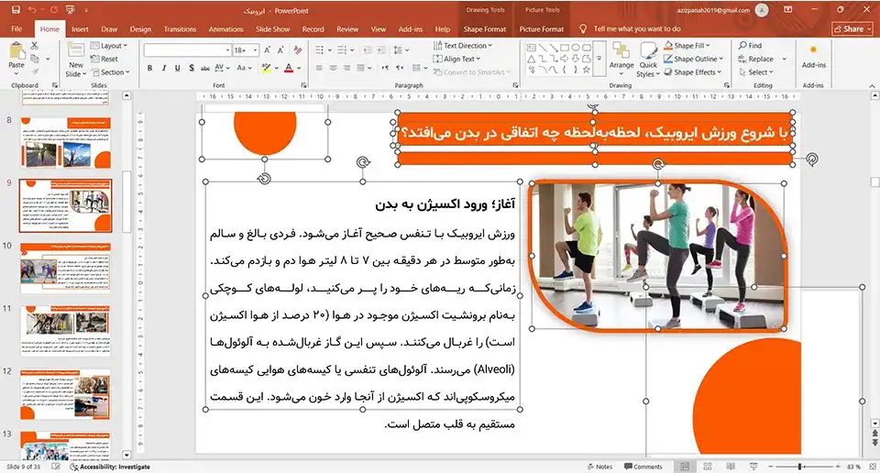Select the Oval shape in shapes gallery
880x473 pixels.
(576, 48)
